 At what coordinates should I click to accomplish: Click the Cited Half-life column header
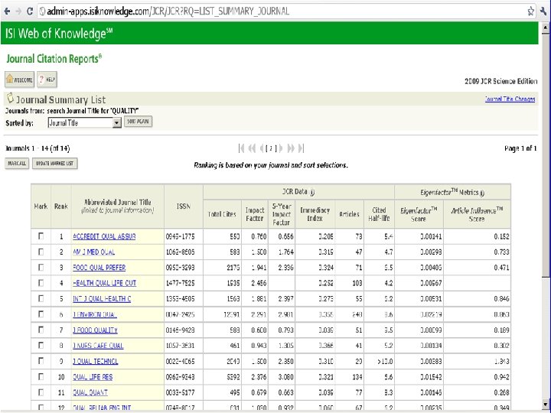point(379,214)
